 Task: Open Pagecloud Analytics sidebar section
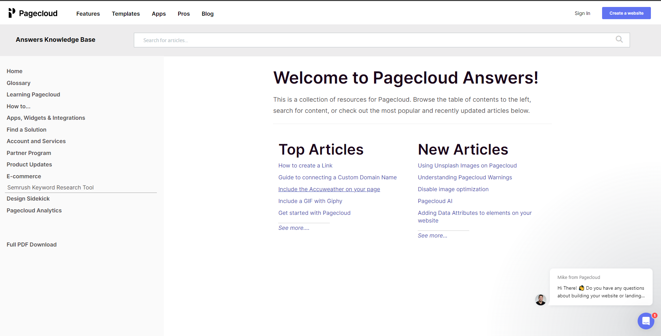click(34, 210)
